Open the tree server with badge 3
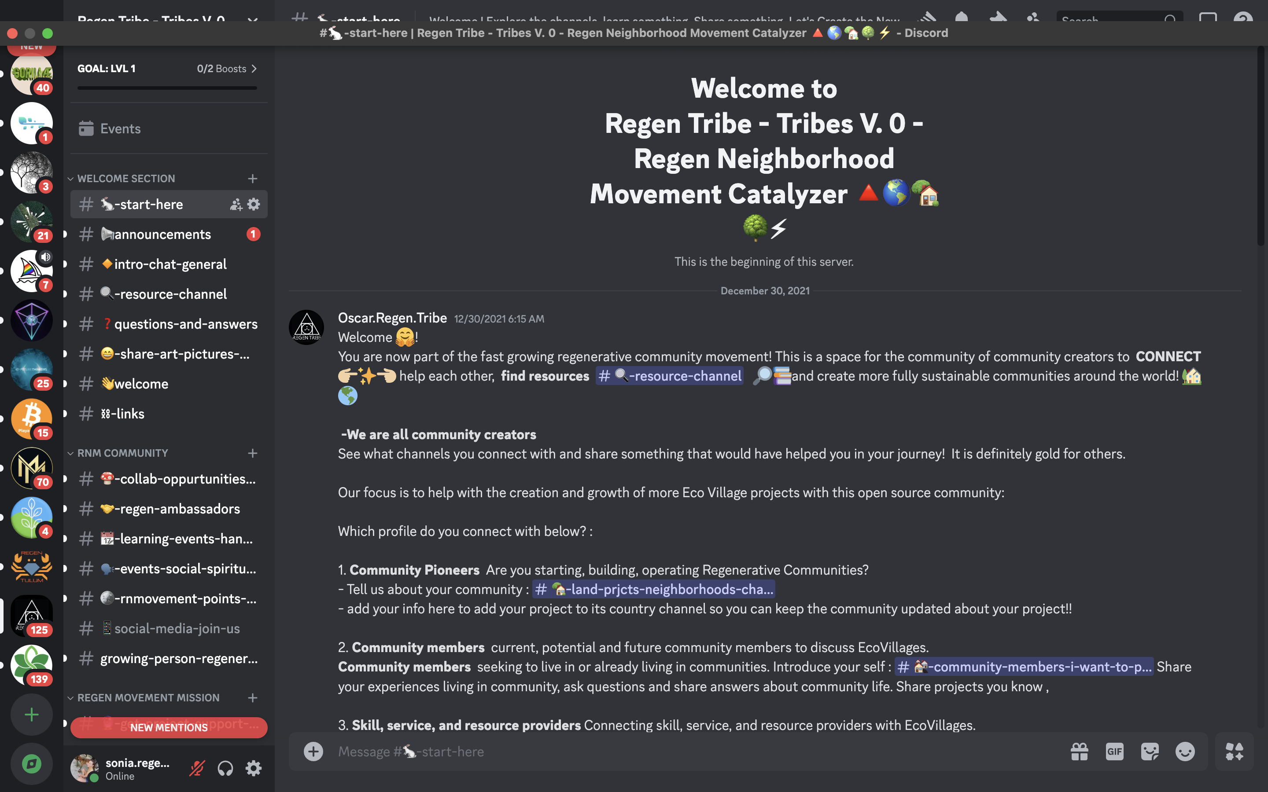The width and height of the screenshot is (1268, 792). [31, 172]
